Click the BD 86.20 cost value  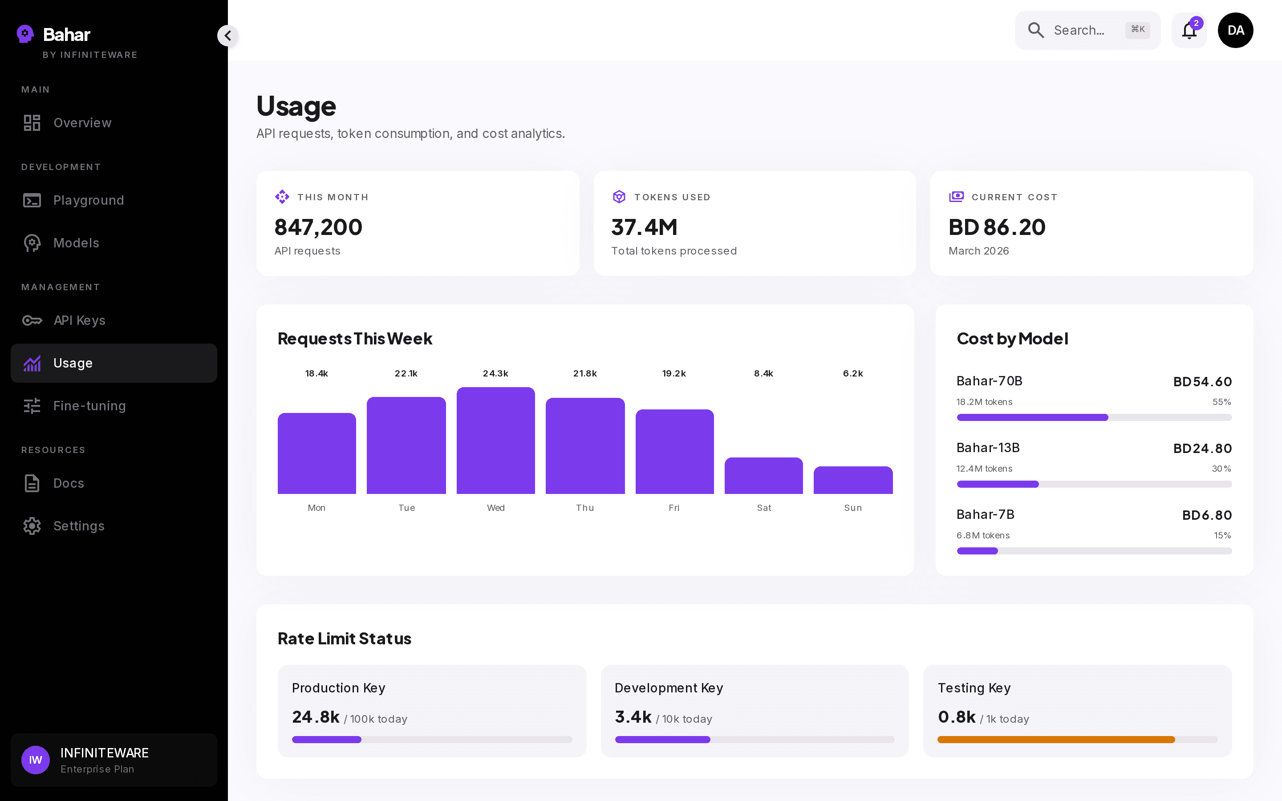997,227
